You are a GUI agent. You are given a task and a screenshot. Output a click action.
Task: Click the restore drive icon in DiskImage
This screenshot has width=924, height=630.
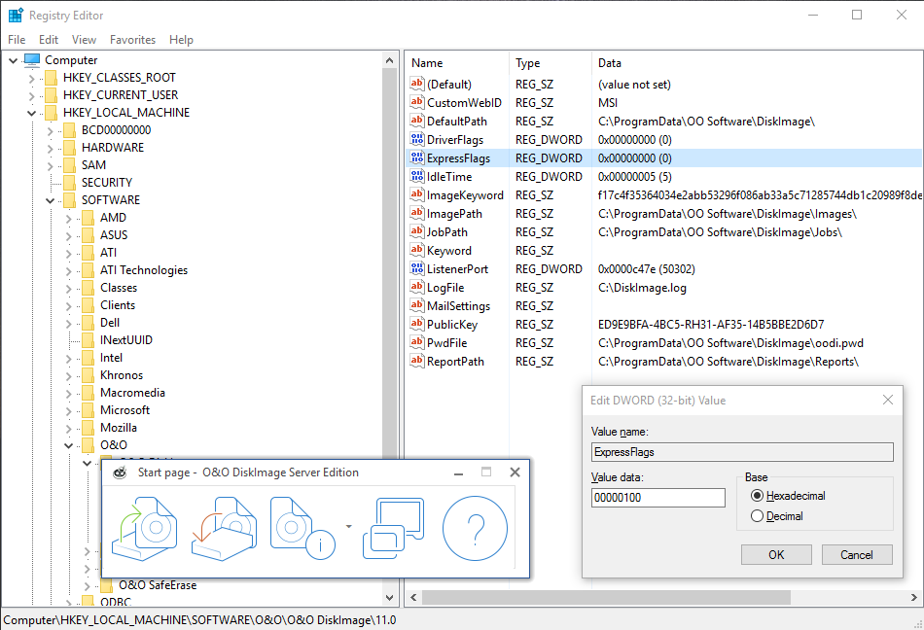click(x=224, y=528)
